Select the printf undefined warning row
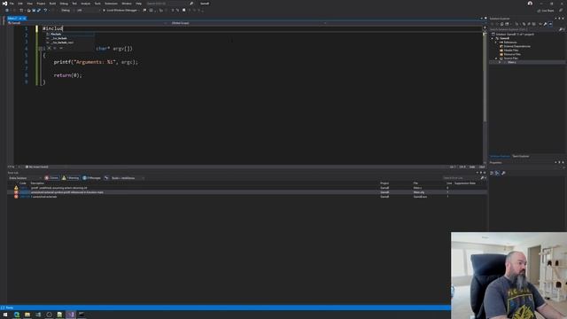567x319 pixels. point(246,188)
